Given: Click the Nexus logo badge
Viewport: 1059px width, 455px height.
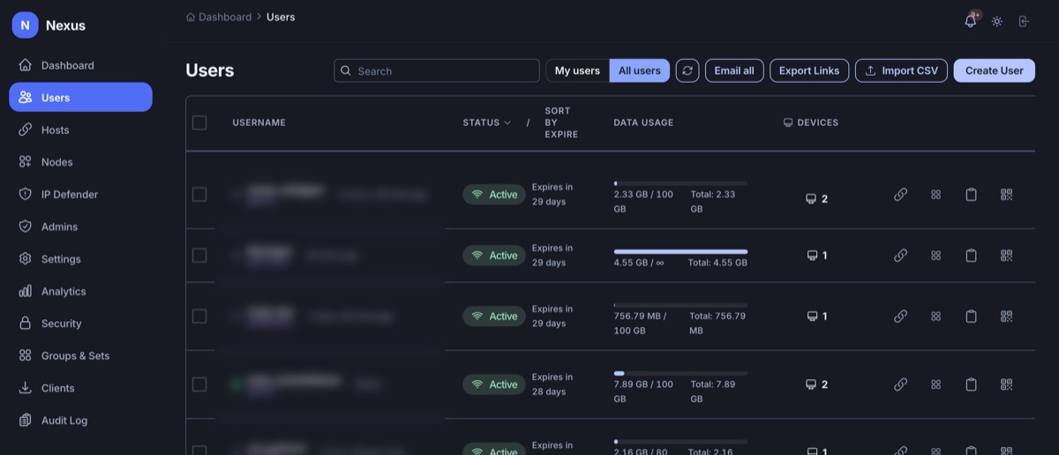Looking at the screenshot, I should pos(25,26).
